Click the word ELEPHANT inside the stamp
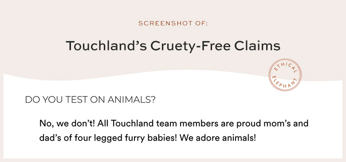The width and height of the screenshot is (346, 162). click(284, 83)
